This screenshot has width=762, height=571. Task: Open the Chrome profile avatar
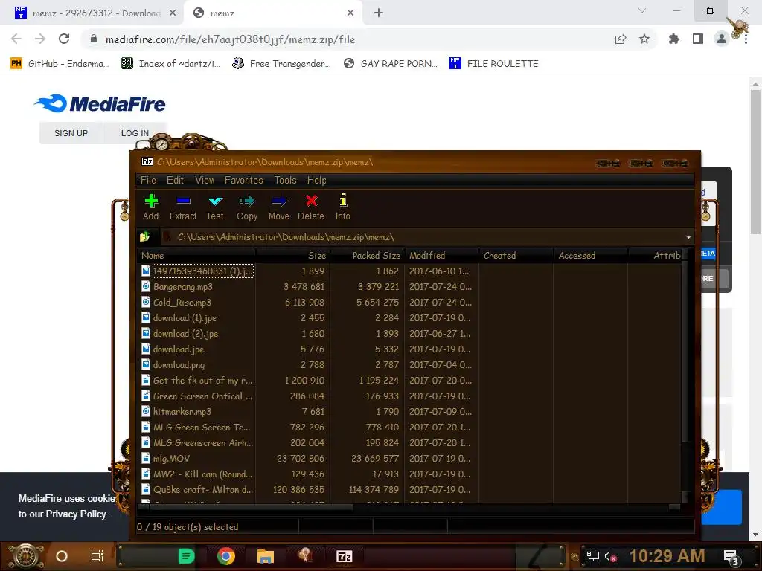722,39
